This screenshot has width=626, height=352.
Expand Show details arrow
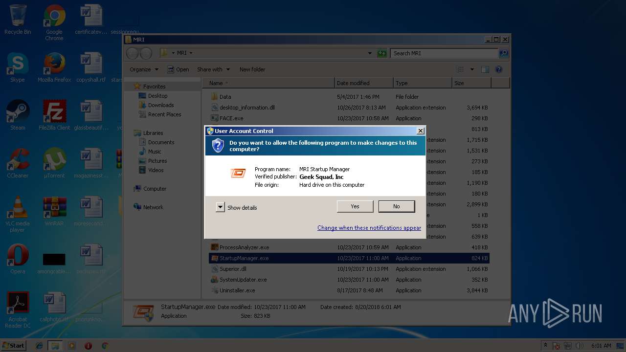tap(220, 207)
